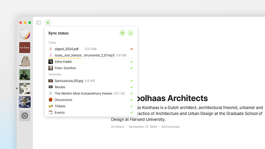The image size is (265, 149).
Task: Open the Discussions entry label
Action: [x=63, y=100]
